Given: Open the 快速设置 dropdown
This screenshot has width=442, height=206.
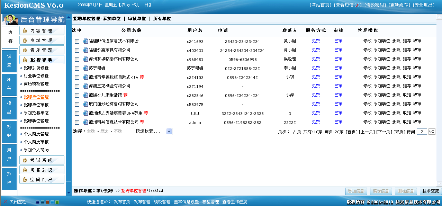Looking at the screenshot, I should click(153, 131).
